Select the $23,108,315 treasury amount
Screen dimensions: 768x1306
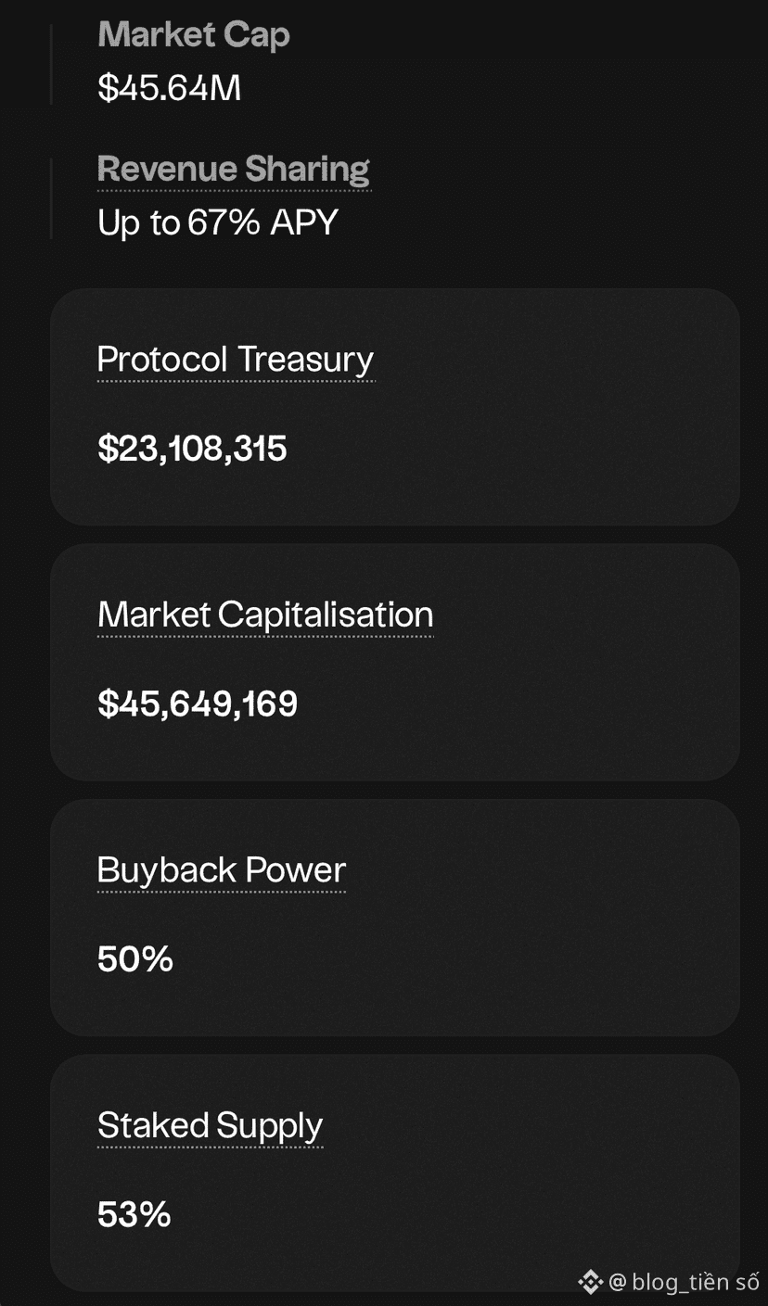coord(193,449)
